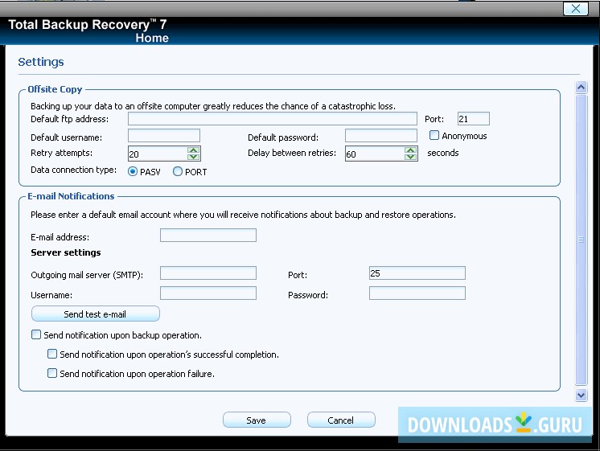
Task: Click the e-mail Username field
Action: coord(208,293)
